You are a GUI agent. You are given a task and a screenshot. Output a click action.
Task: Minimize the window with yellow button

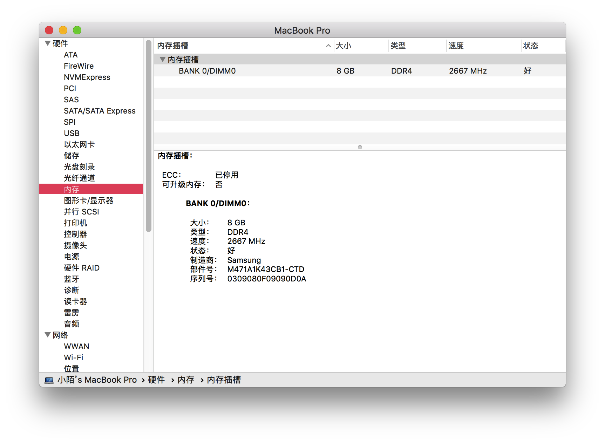[x=63, y=30]
